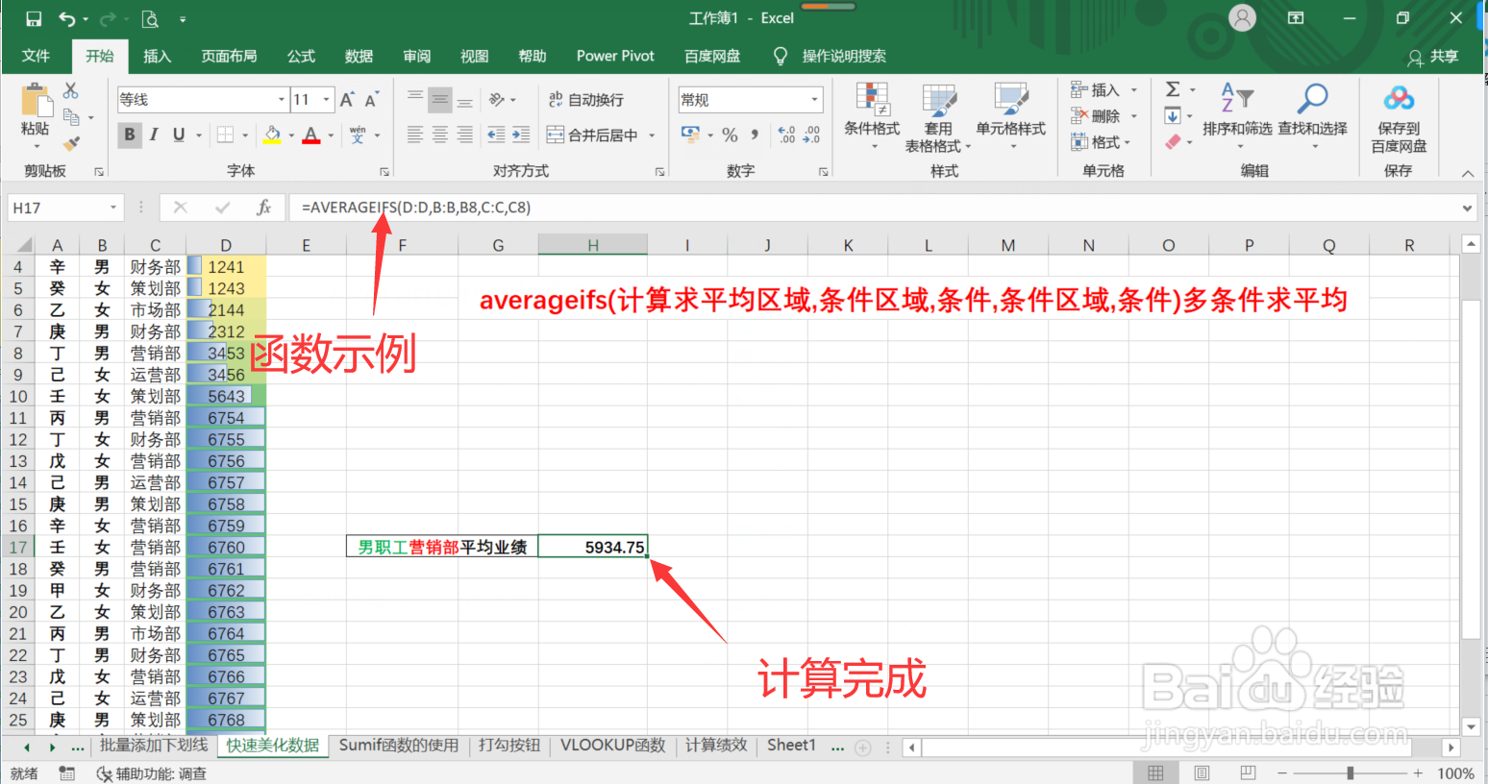Apply percent style format
1488x784 pixels.
tap(730, 135)
